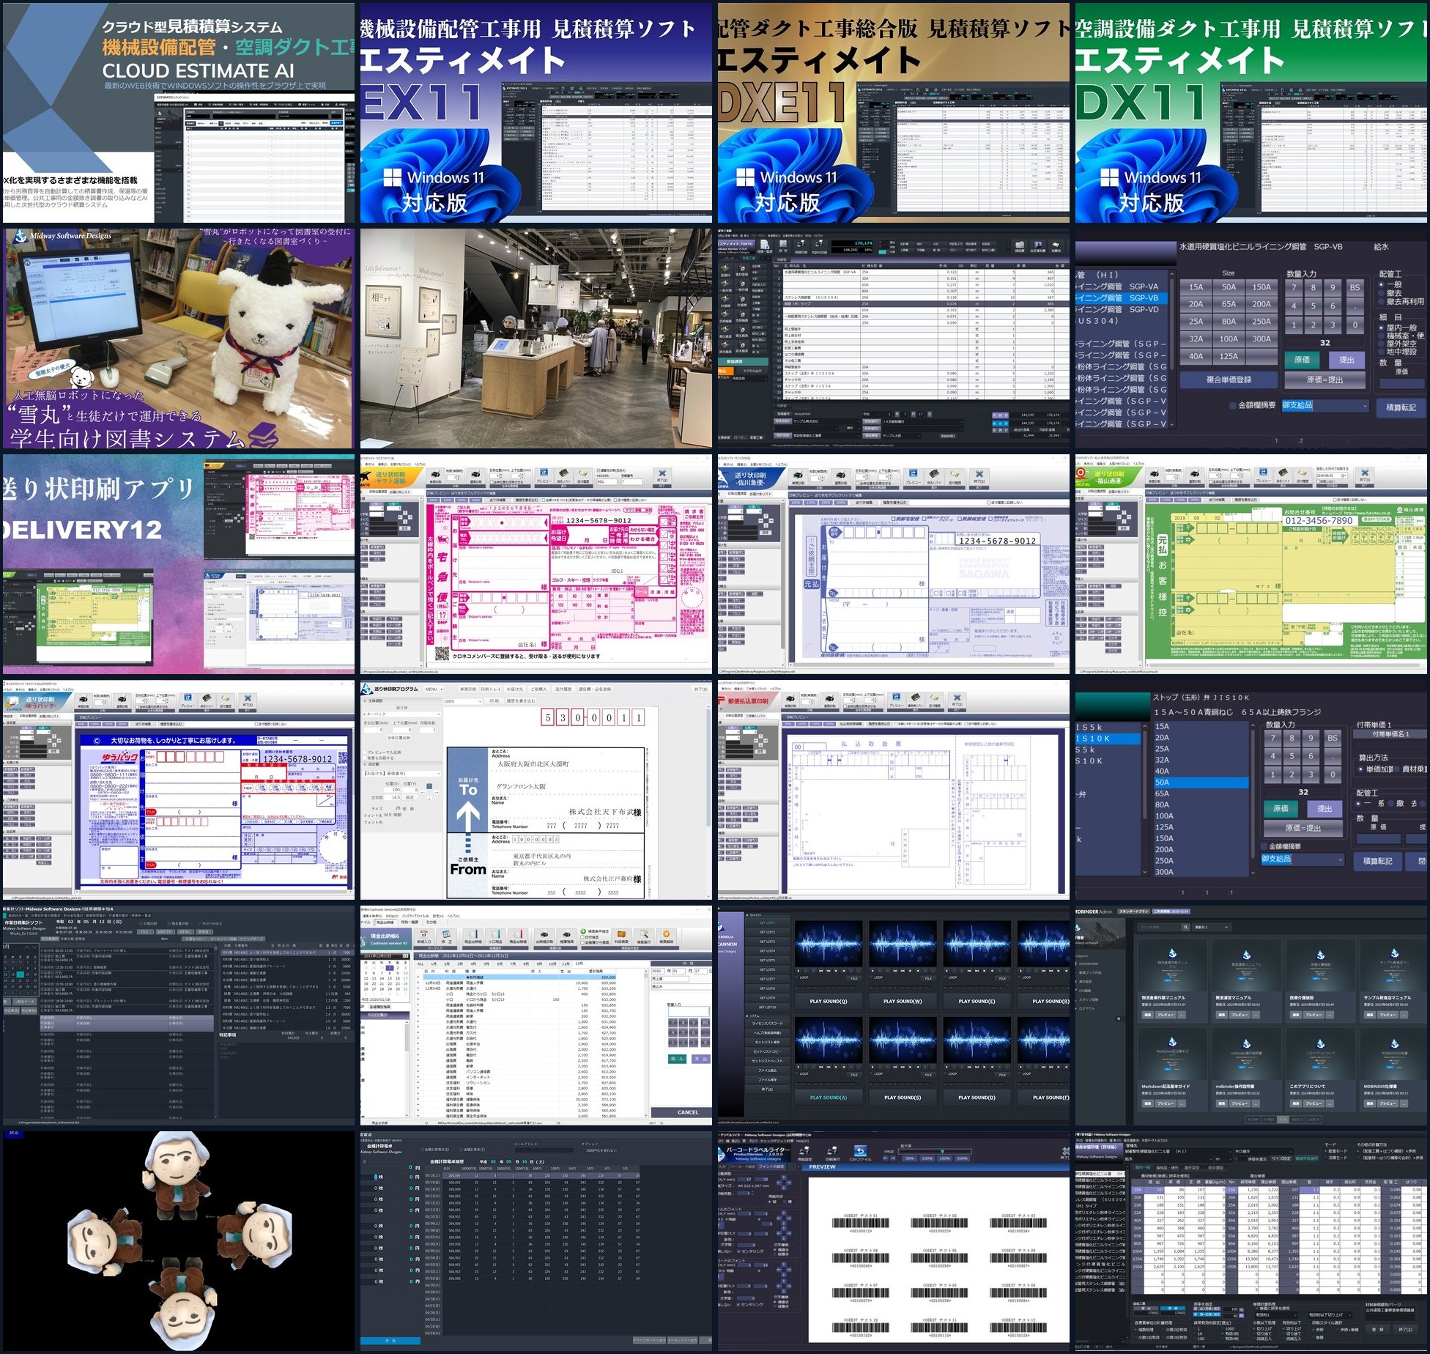Select the 撤去再利用 radio option
The height and width of the screenshot is (1354, 1430).
pyautogui.click(x=1382, y=301)
